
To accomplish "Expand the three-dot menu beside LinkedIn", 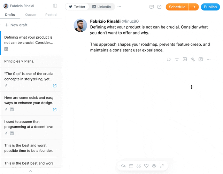I will 120,7.
